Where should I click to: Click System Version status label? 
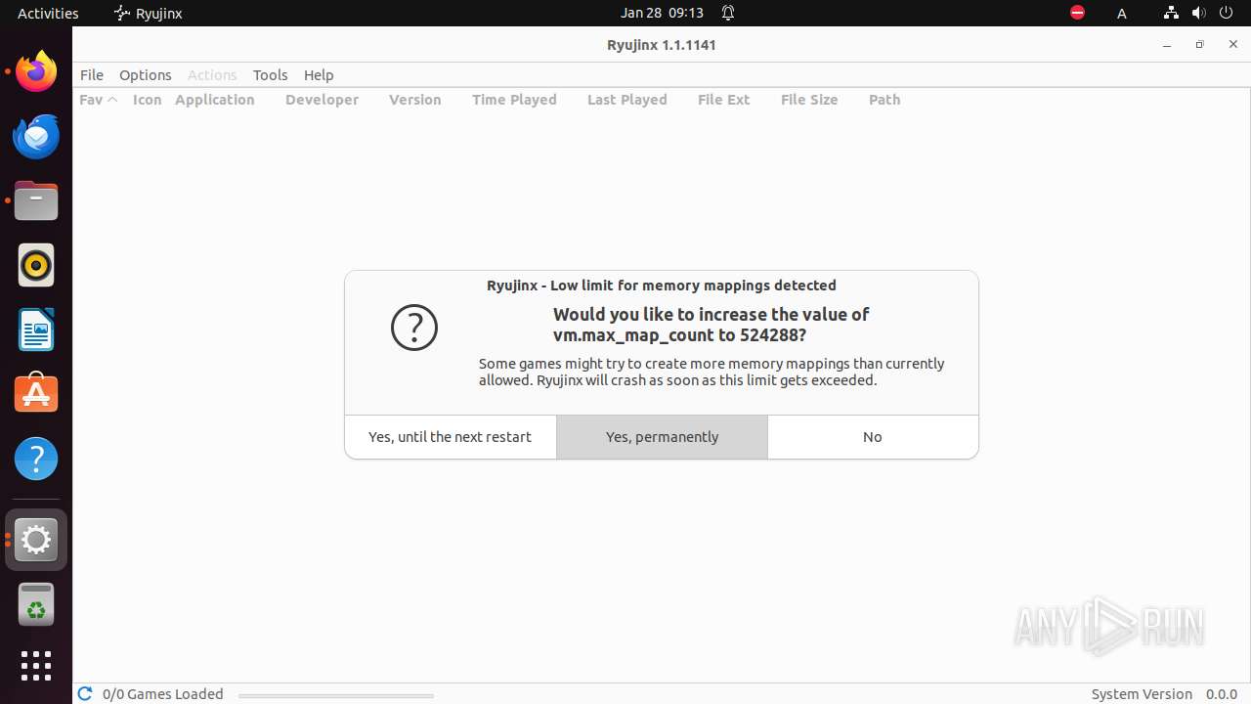pos(1142,694)
